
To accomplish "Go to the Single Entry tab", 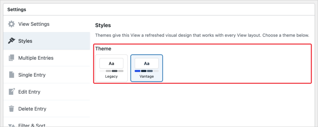I will [47, 75].
